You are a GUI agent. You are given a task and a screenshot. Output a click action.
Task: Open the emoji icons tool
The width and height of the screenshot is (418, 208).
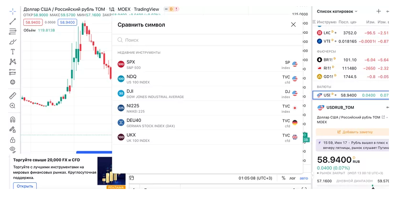pyautogui.click(x=12, y=82)
